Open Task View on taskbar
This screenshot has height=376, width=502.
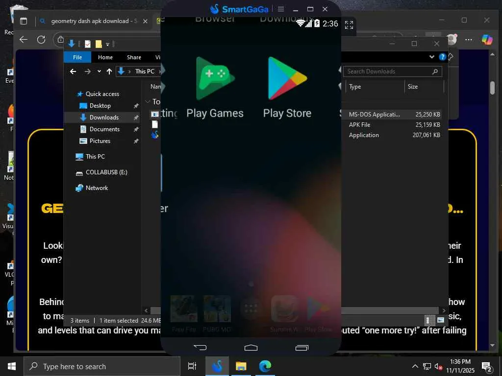pos(192,366)
